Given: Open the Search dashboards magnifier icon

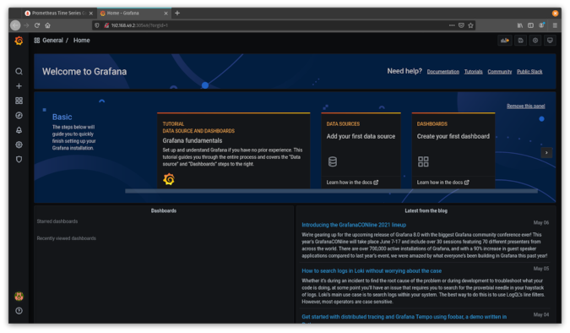Looking at the screenshot, I should click(19, 71).
